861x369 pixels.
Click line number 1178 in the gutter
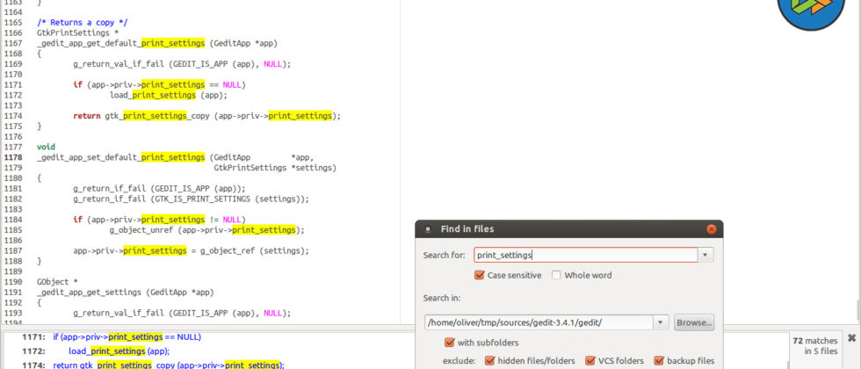click(x=13, y=157)
